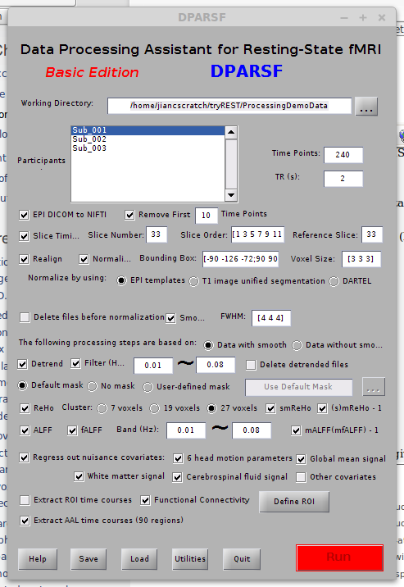404x587 pixels.
Task: Toggle the (s)mReHo - 1 checkbox
Action: tap(322, 408)
